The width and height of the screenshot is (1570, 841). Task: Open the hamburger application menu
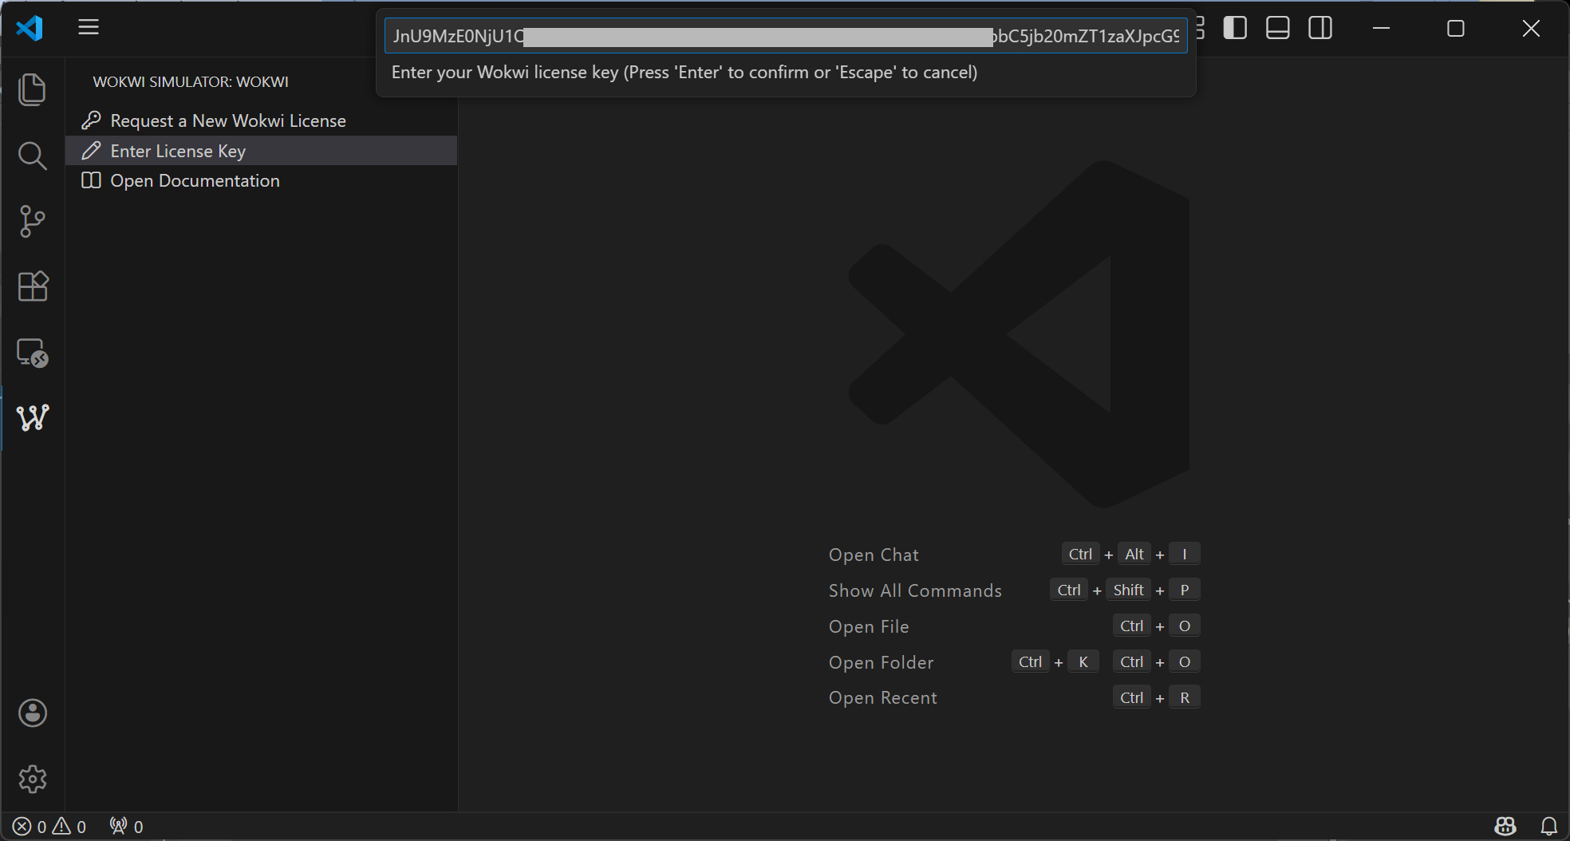89,27
